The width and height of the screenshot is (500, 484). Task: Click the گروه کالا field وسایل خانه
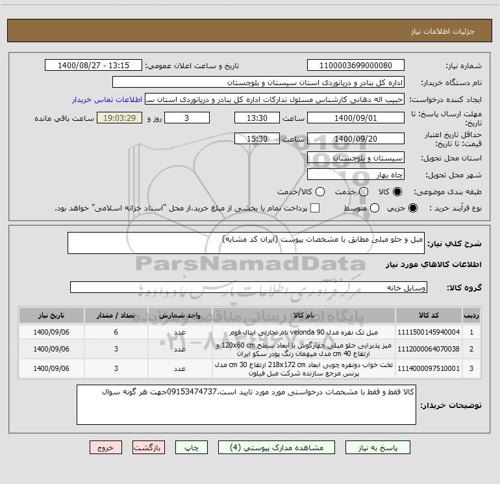(x=249, y=287)
